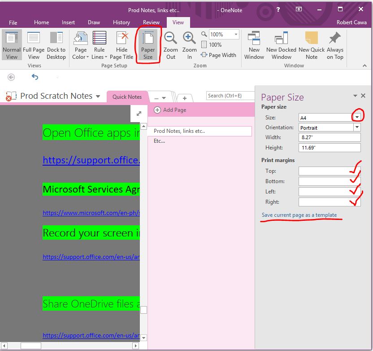Click the Left margin field
The width and height of the screenshot is (373, 351).
coord(330,192)
